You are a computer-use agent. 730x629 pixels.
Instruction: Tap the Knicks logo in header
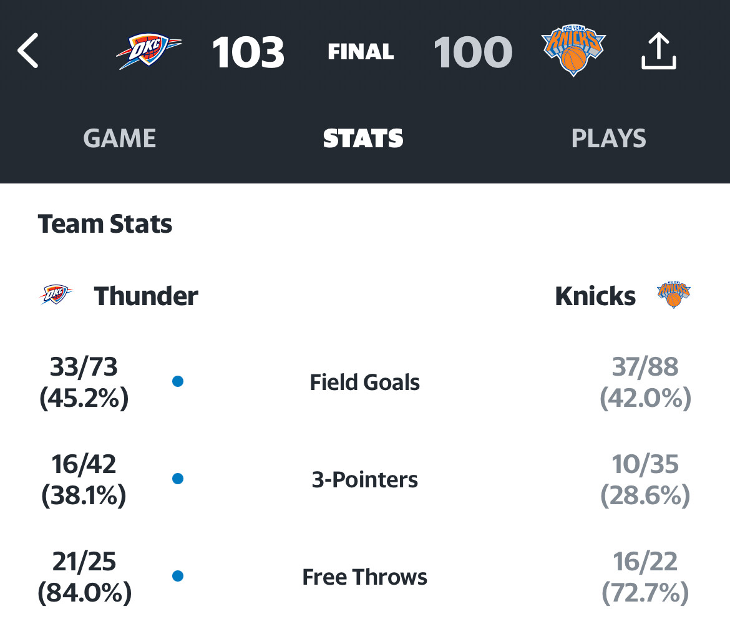tap(573, 51)
